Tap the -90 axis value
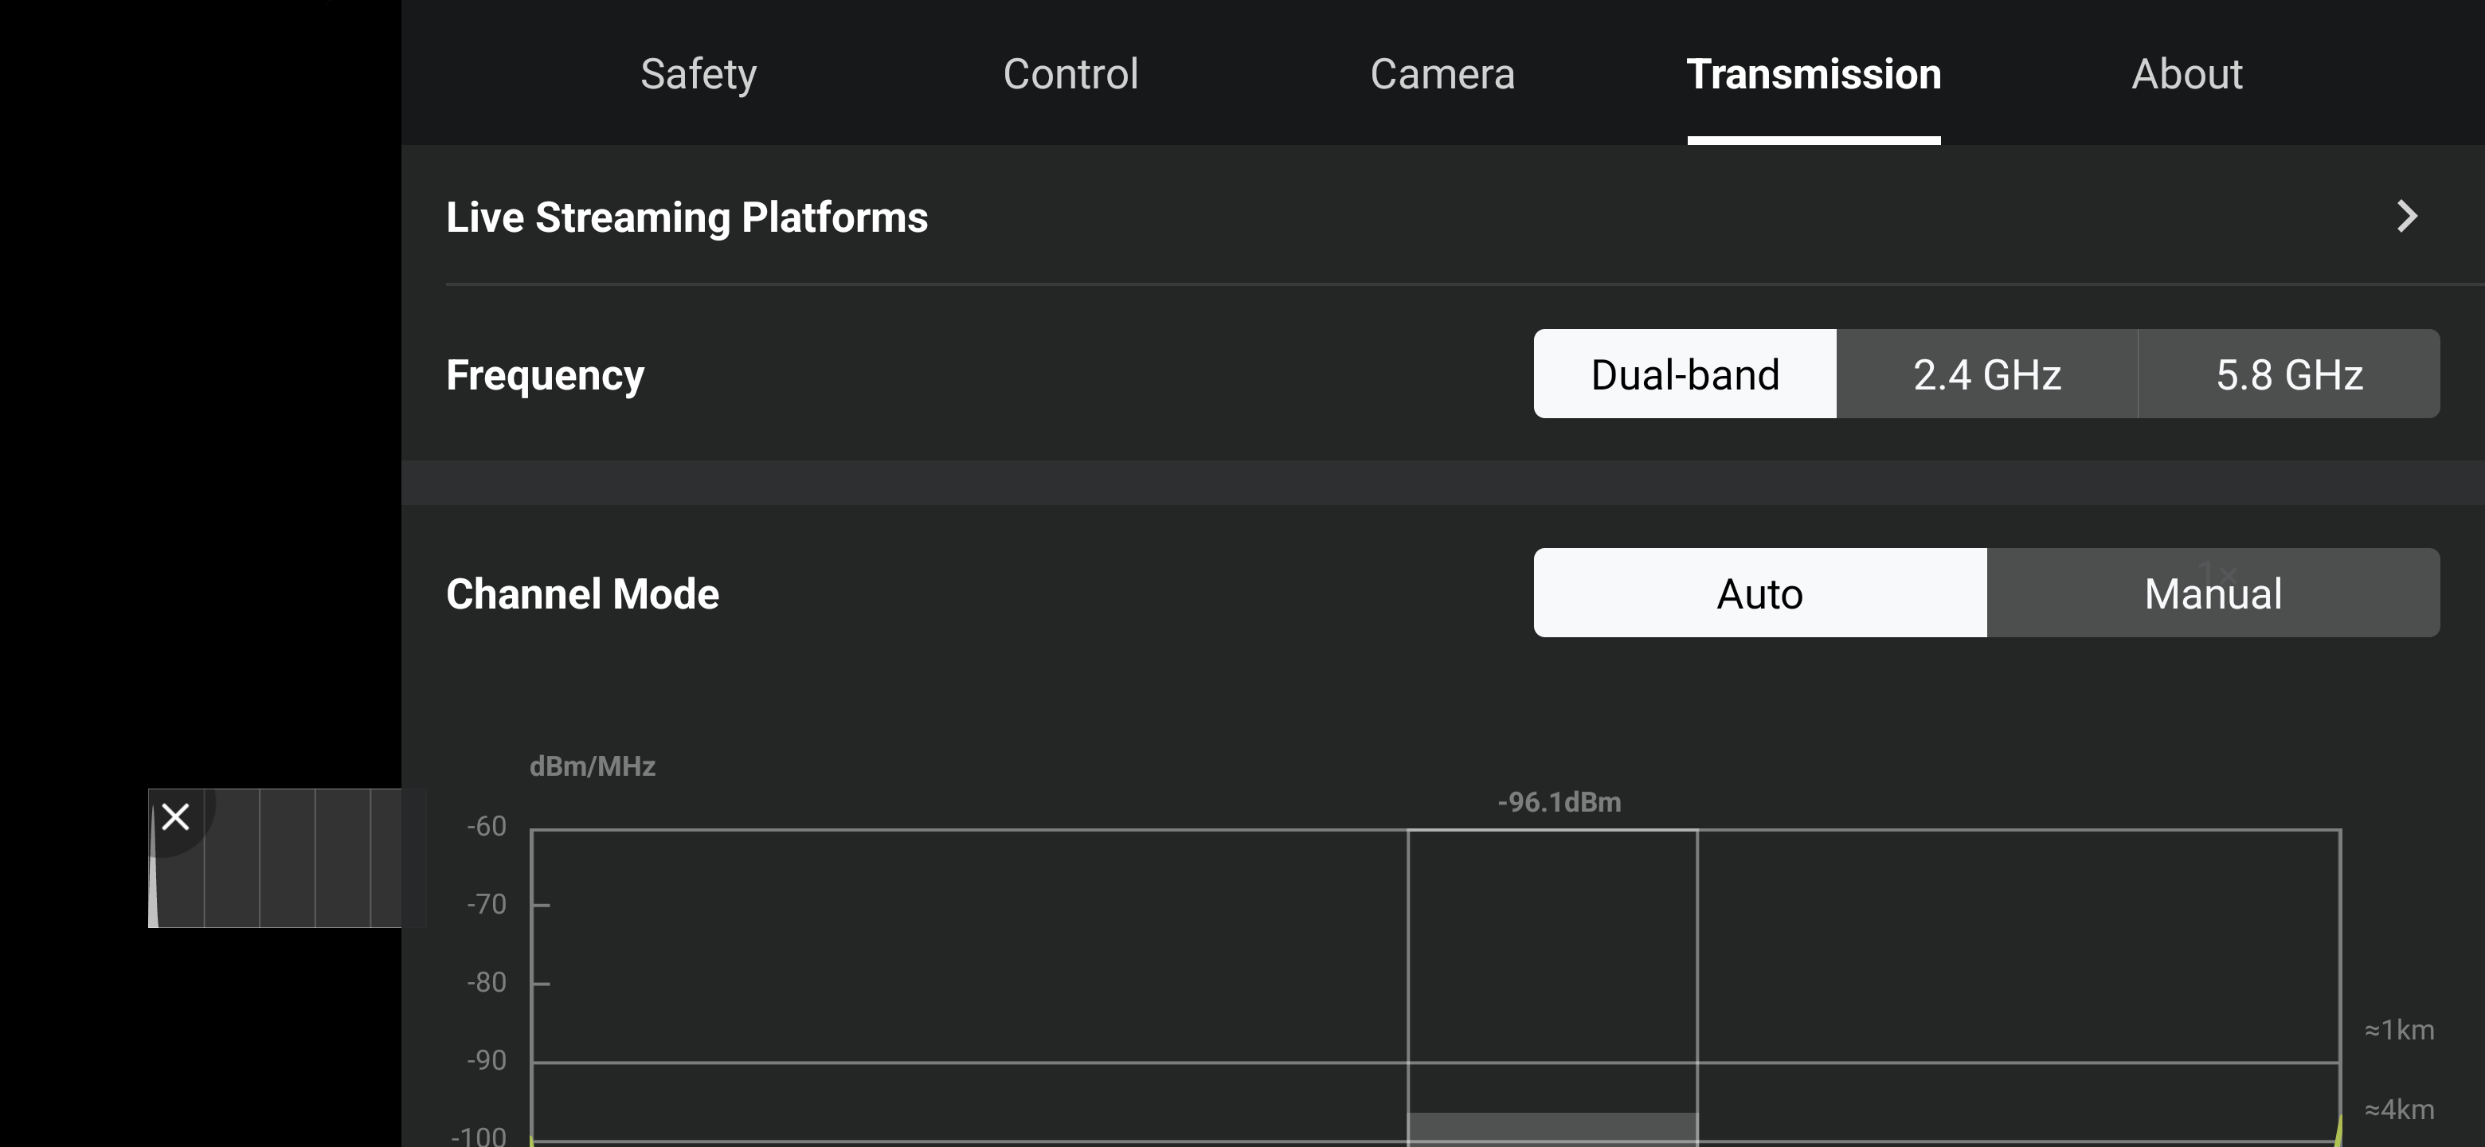 (486, 1061)
